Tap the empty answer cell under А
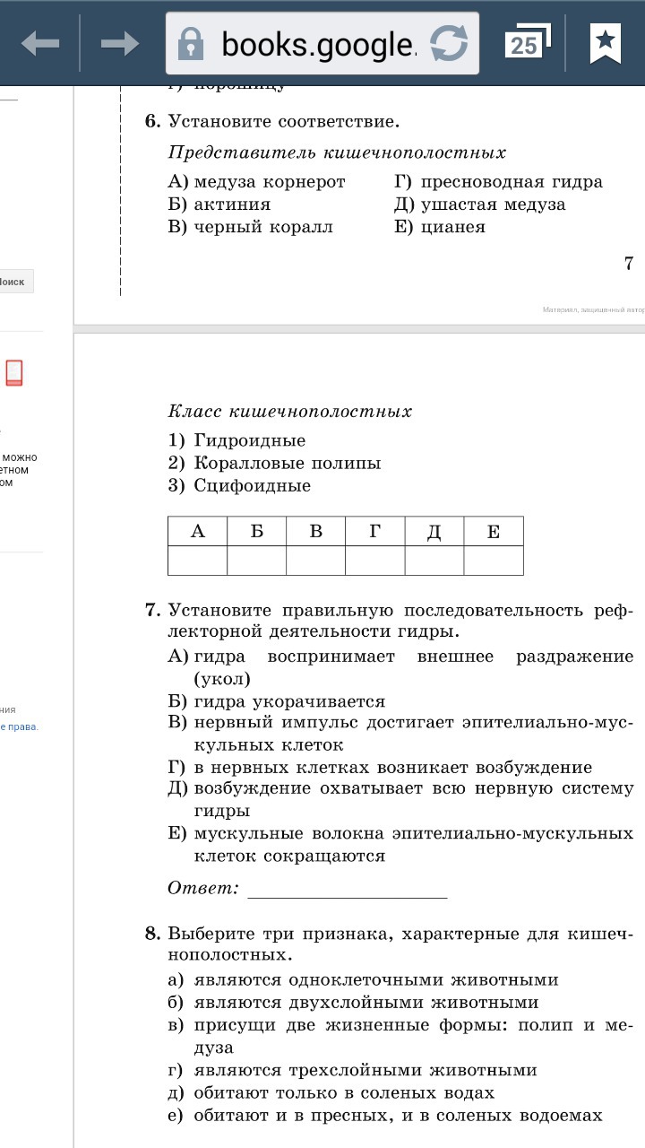 pyautogui.click(x=198, y=561)
